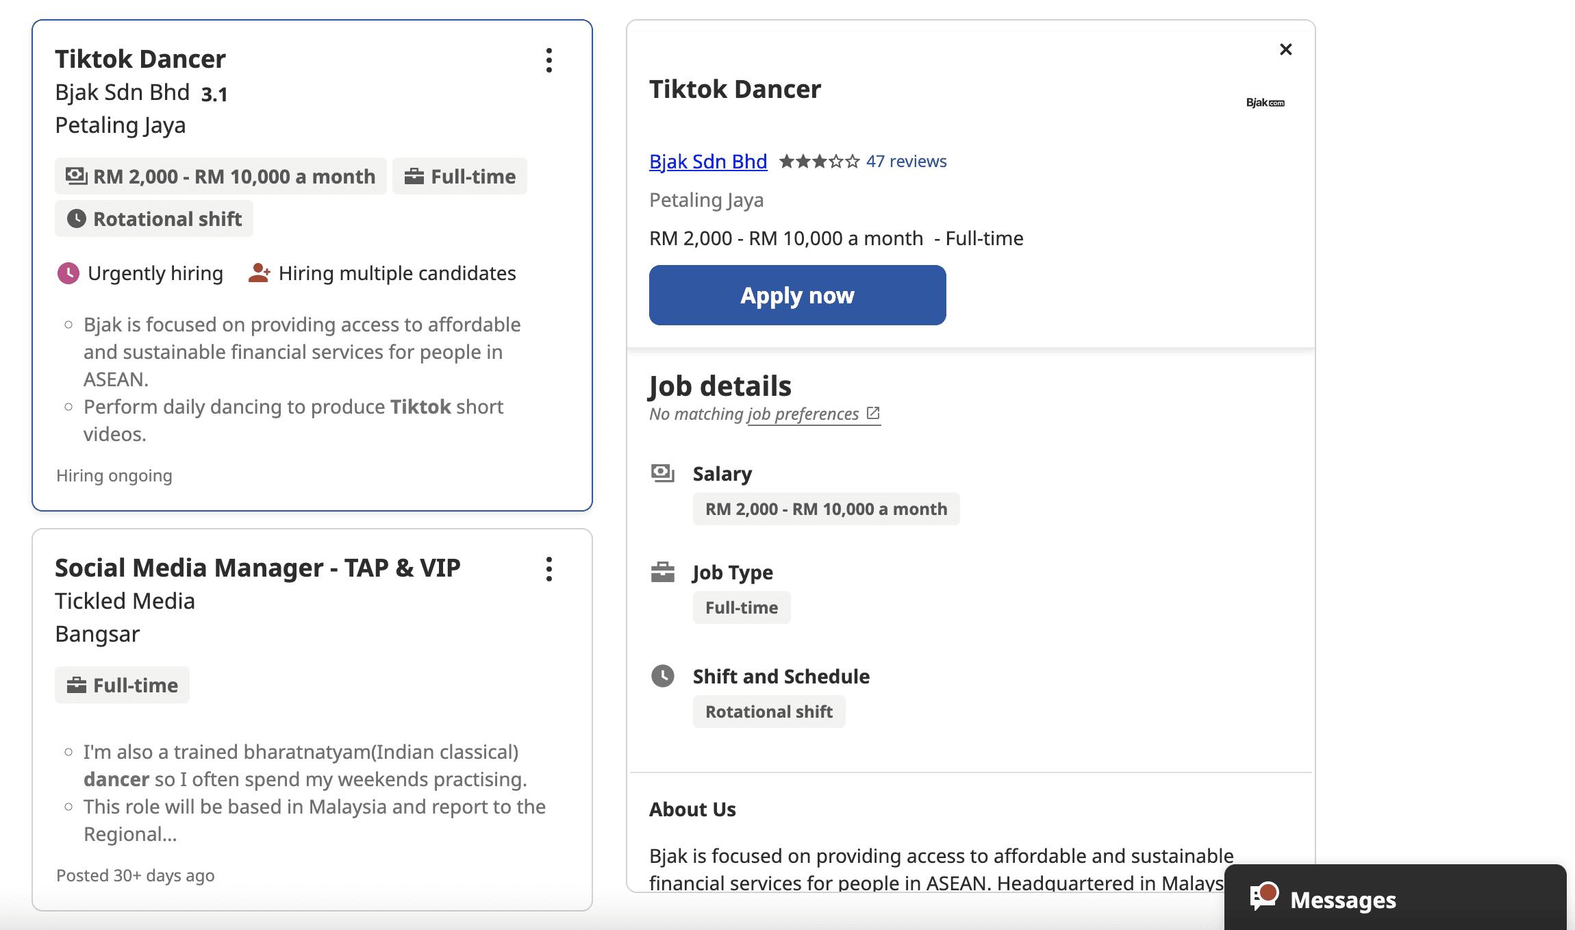
Task: Click the Job Type briefcase icon in Job details
Action: tap(663, 572)
